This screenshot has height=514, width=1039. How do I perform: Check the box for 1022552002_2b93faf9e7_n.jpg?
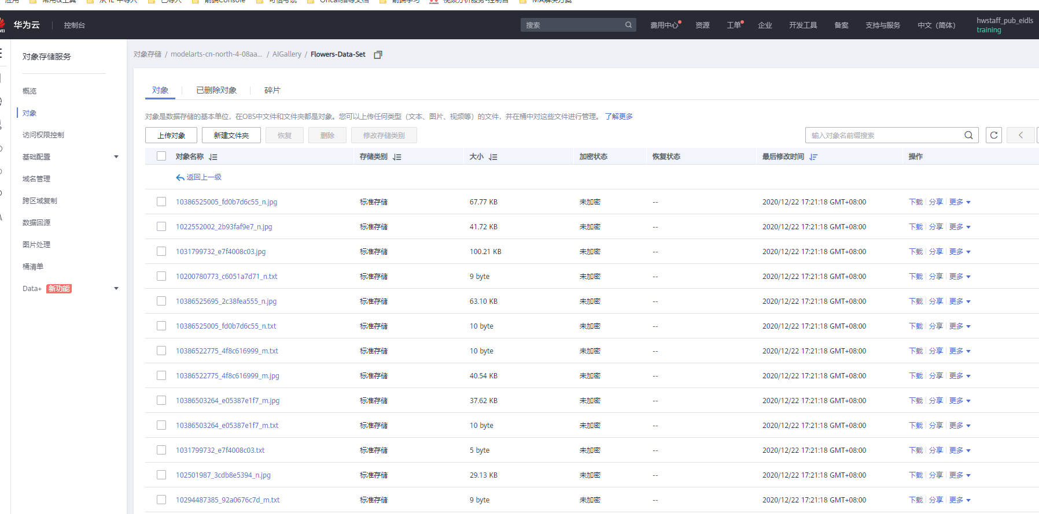[161, 226]
